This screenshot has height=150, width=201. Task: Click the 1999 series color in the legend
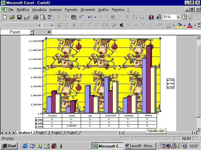pos(168,84)
